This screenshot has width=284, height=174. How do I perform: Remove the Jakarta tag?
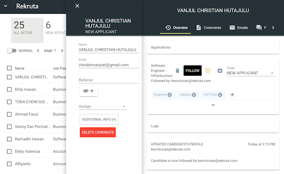click(194, 95)
